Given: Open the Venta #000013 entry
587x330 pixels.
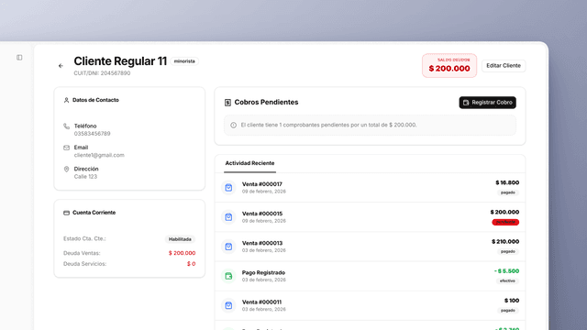Looking at the screenshot, I should coord(370,247).
